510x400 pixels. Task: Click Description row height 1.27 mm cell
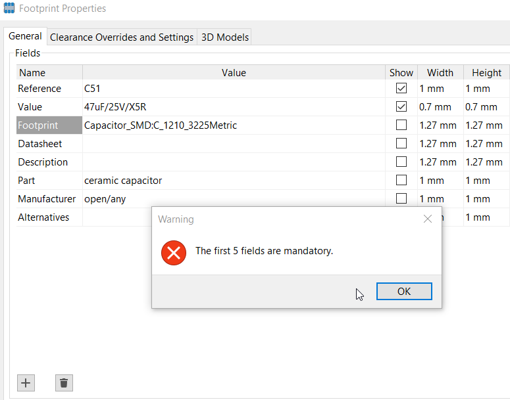click(x=486, y=162)
